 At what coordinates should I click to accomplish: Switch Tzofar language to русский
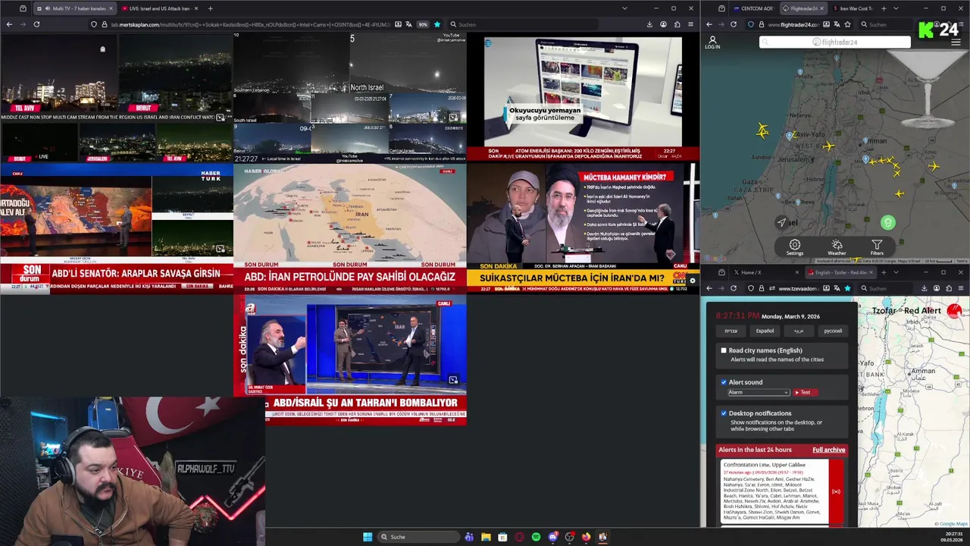[x=832, y=331]
